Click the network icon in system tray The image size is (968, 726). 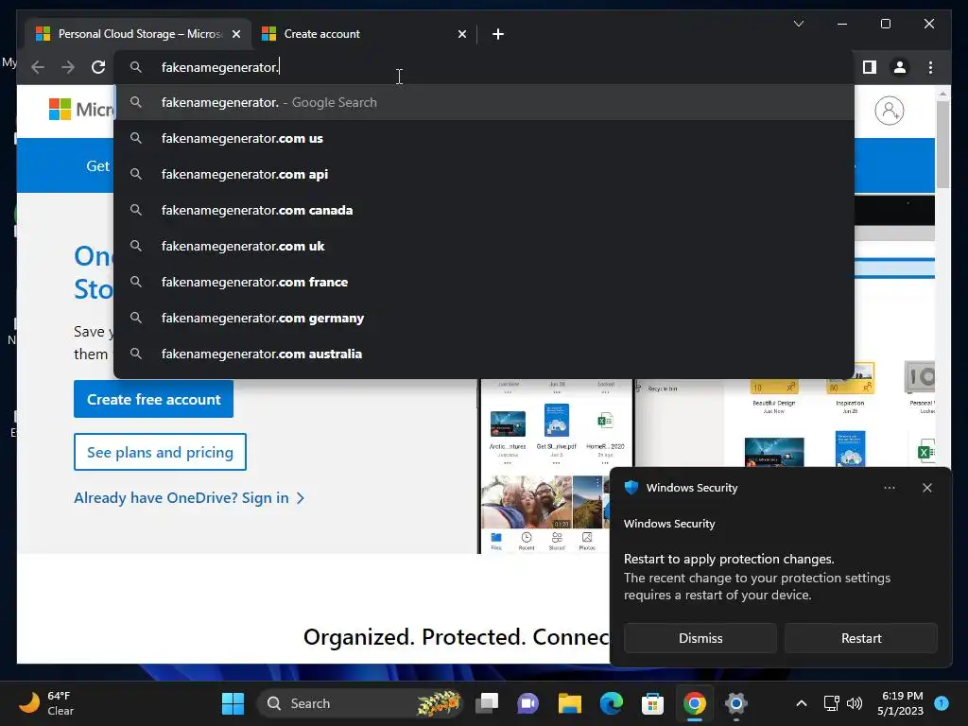tap(832, 703)
